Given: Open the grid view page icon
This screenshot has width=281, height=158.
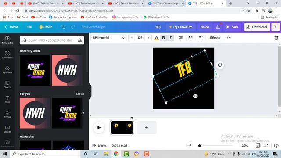Looking at the screenshot, I should 258,145.
